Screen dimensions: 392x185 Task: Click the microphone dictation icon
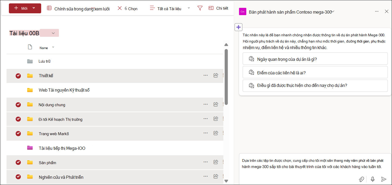pyautogui.click(x=373, y=179)
